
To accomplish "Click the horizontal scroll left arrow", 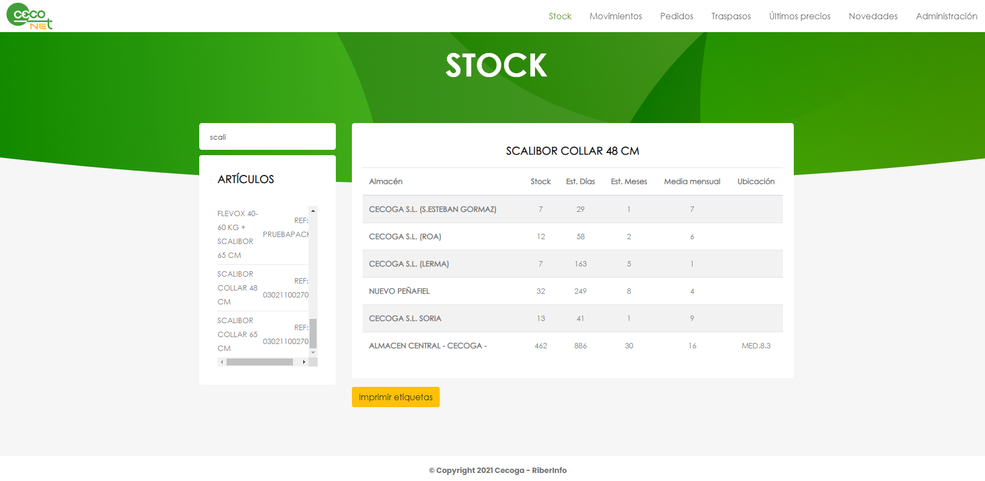I will 222,362.
